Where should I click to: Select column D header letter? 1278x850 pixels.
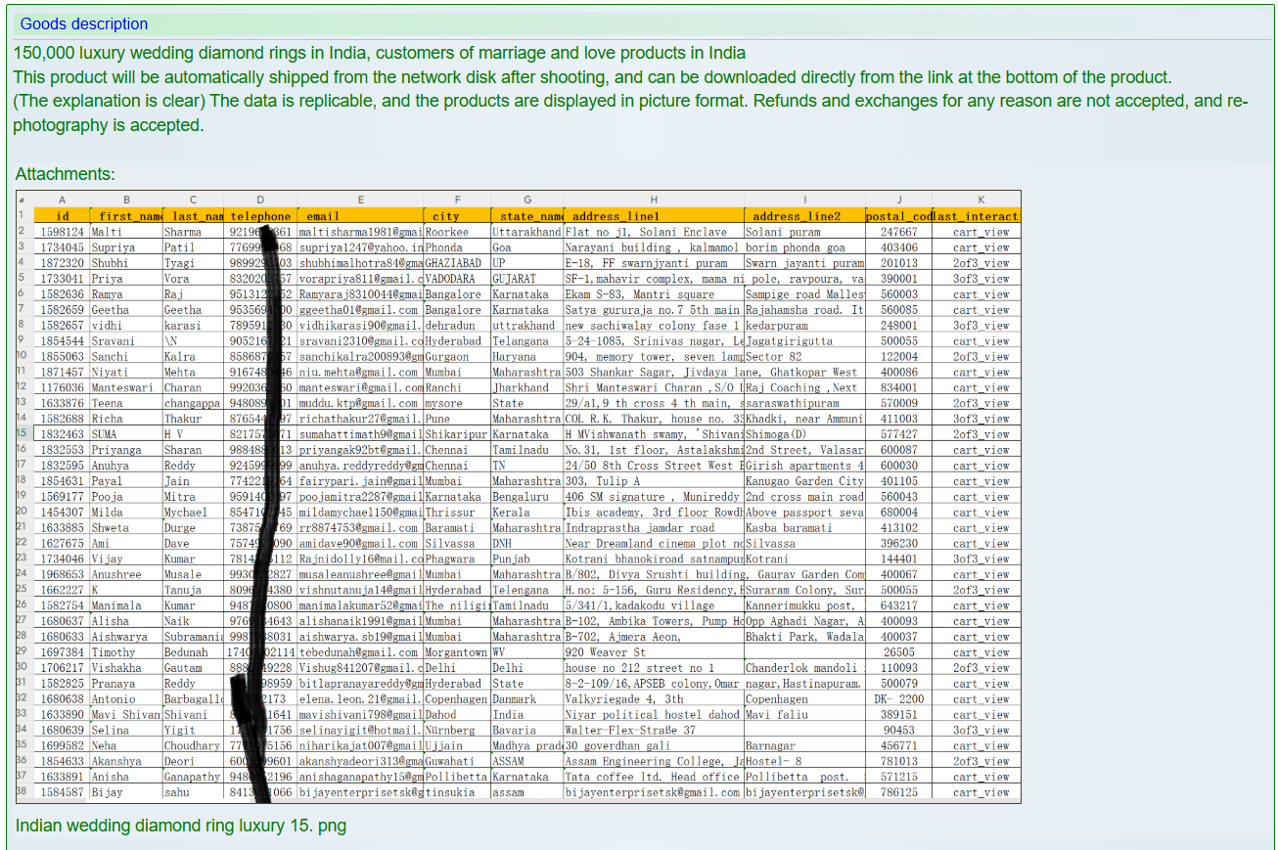[x=260, y=200]
